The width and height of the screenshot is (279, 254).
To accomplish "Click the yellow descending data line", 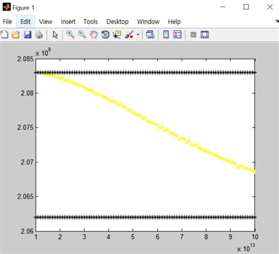I will pyautogui.click(x=145, y=118).
